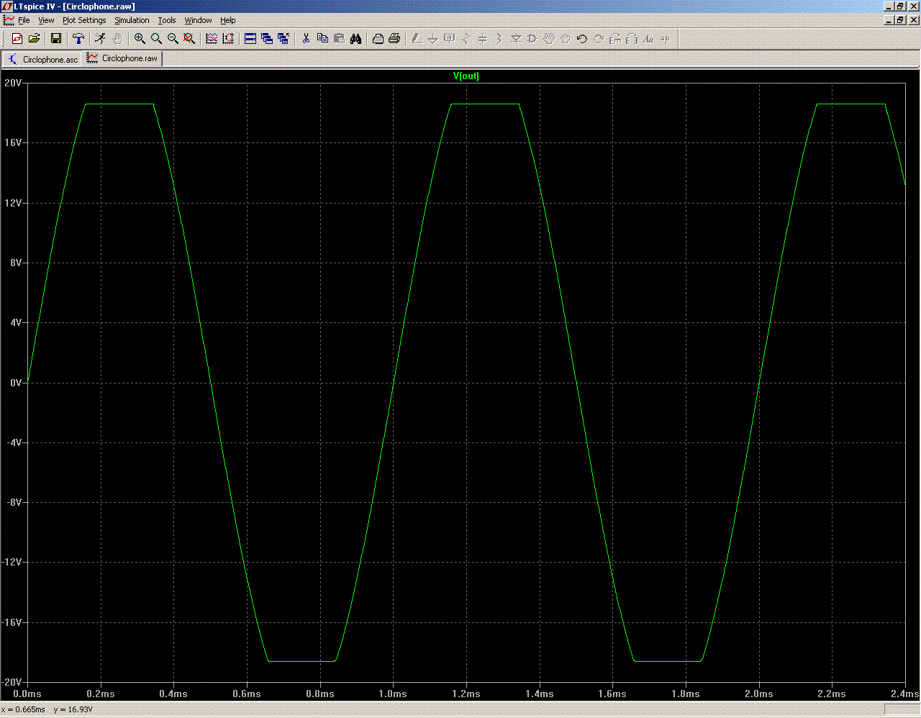This screenshot has height=718, width=921.
Task: Click the Copy toolbar icon
Action: (x=322, y=39)
